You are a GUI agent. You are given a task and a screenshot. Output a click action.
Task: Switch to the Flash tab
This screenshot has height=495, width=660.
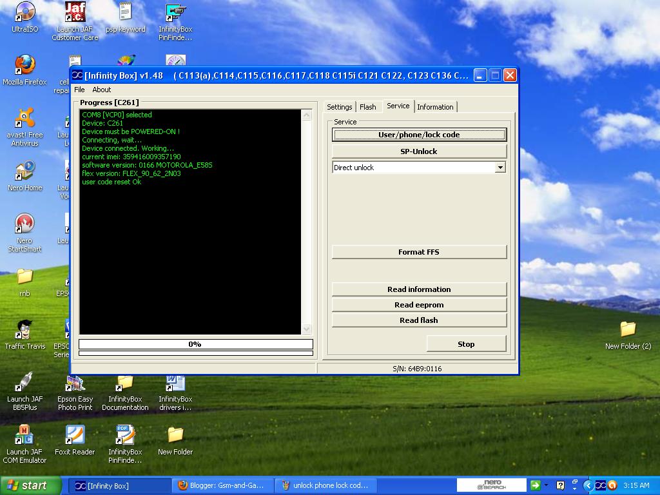(x=368, y=107)
